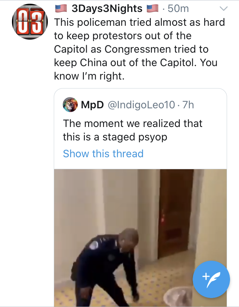The width and height of the screenshot is (239, 307).
Task: Play the embedded policeman video
Action: click(x=140, y=238)
